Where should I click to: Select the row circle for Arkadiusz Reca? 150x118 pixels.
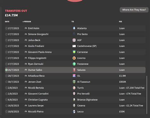(x=6, y=76)
